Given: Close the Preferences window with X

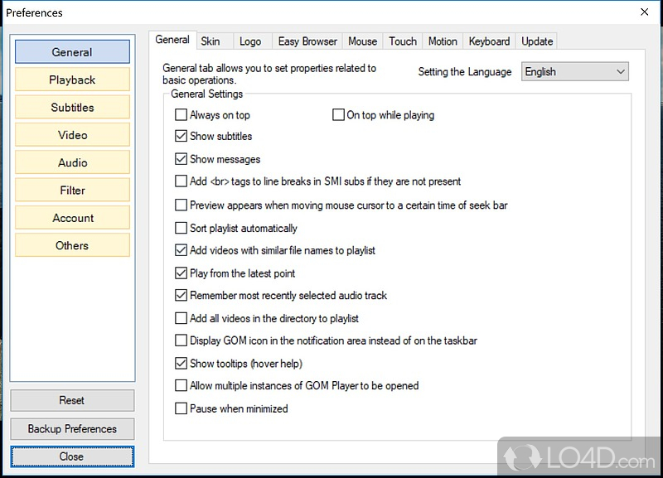Looking at the screenshot, I should point(645,12).
